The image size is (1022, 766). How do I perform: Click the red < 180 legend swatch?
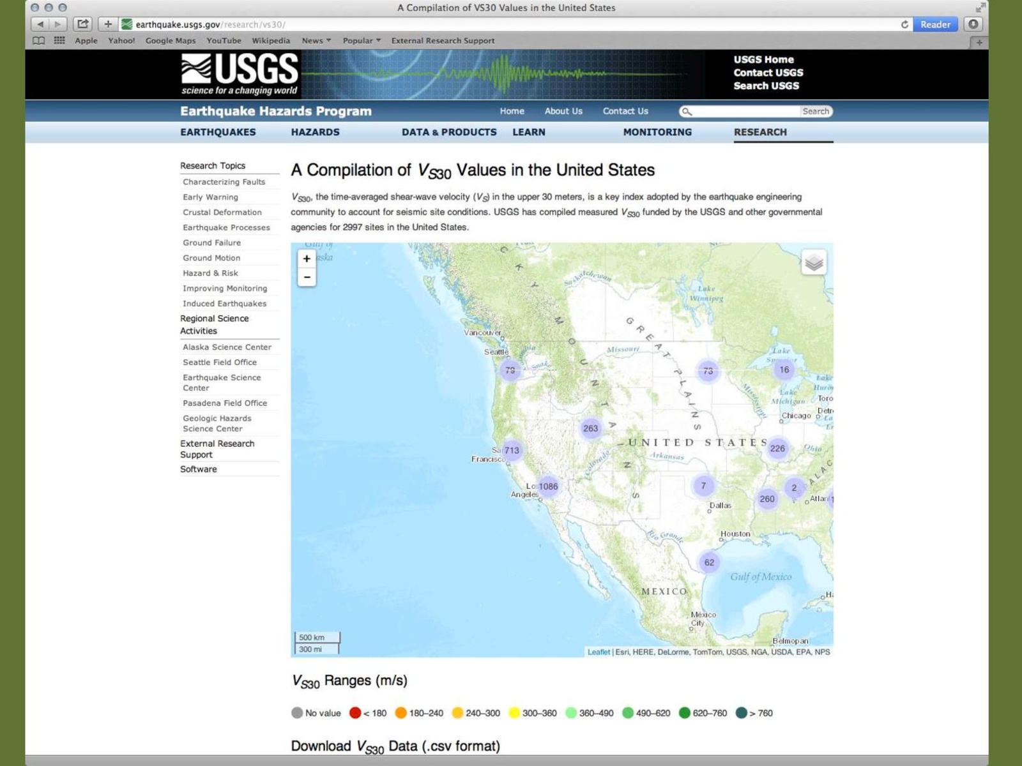click(355, 713)
